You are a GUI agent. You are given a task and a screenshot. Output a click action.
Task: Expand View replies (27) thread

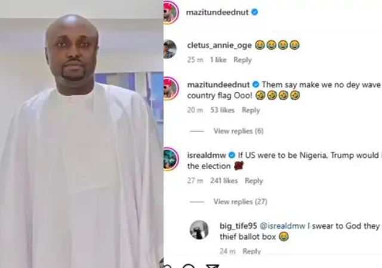(240, 202)
